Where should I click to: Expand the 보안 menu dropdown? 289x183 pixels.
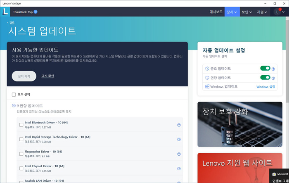tap(247, 12)
